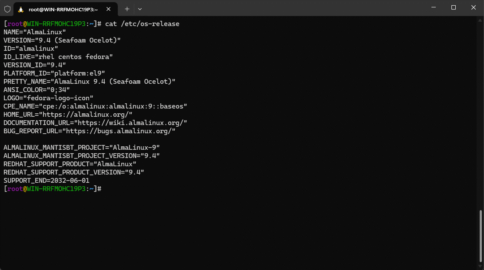The height and width of the screenshot is (270, 484).
Task: Maximize the terminal window
Action: point(453,7)
